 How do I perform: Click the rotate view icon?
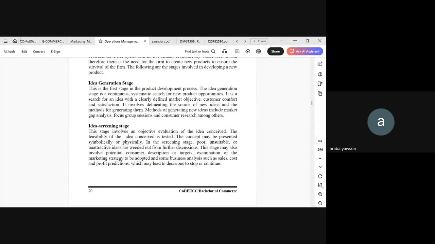(320, 176)
